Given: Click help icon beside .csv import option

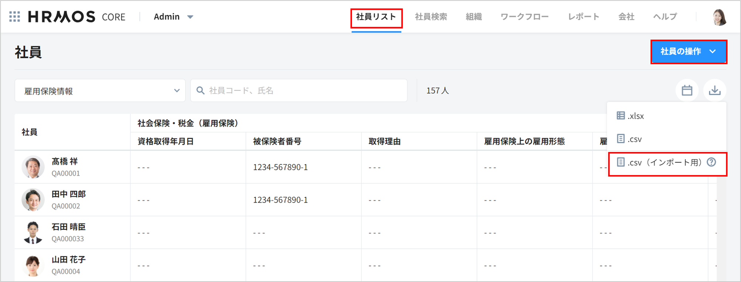Looking at the screenshot, I should (711, 162).
